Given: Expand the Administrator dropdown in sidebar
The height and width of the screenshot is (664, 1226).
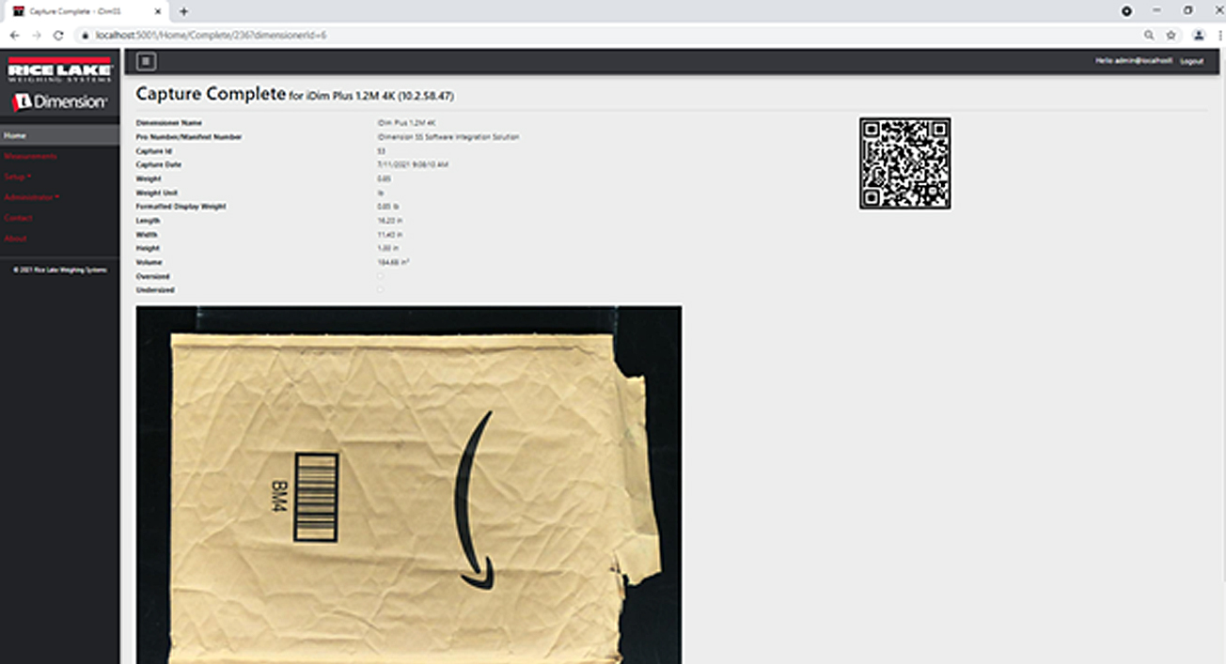Looking at the screenshot, I should coord(31,197).
